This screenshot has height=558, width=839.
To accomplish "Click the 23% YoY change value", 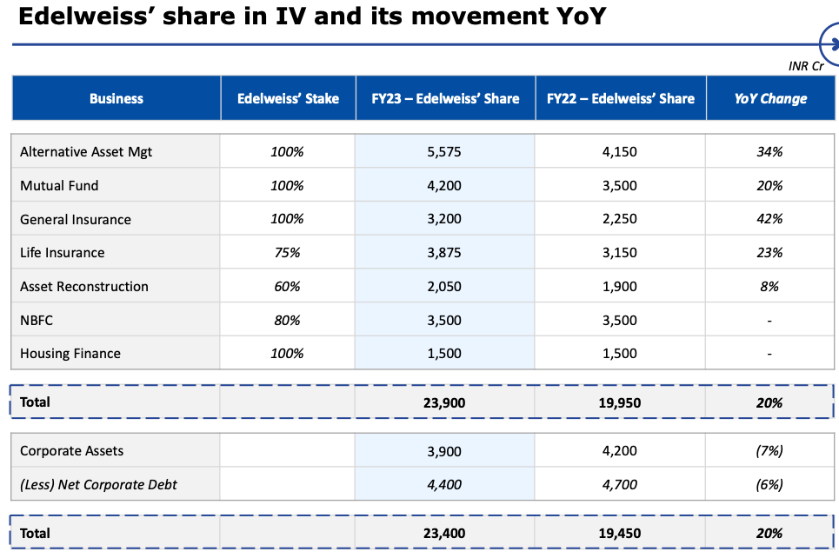I will point(769,253).
